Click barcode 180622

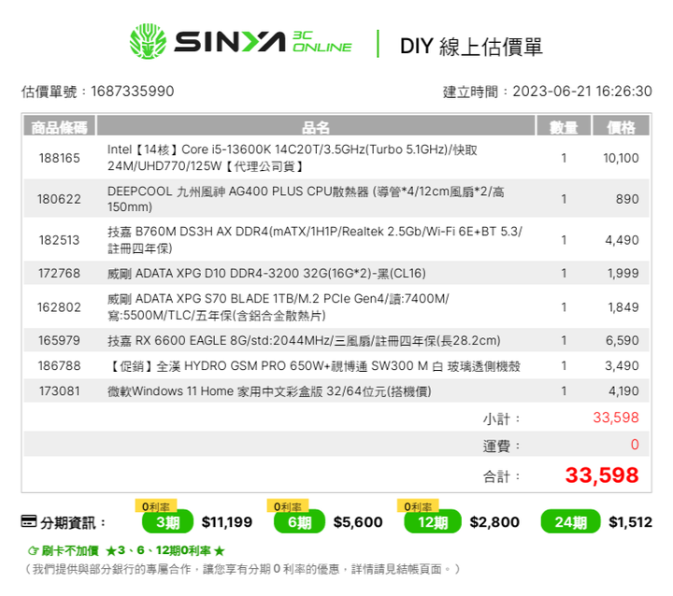click(59, 199)
